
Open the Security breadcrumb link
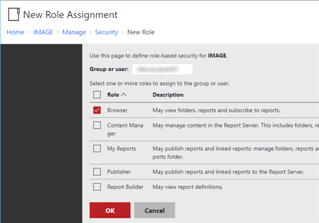pos(106,32)
